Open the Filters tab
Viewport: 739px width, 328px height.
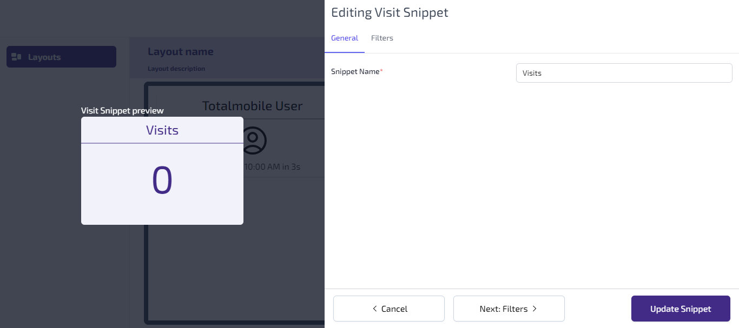point(382,38)
